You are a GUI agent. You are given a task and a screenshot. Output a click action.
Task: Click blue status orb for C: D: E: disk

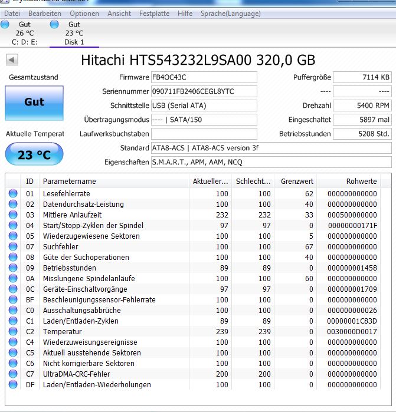click(x=5, y=24)
